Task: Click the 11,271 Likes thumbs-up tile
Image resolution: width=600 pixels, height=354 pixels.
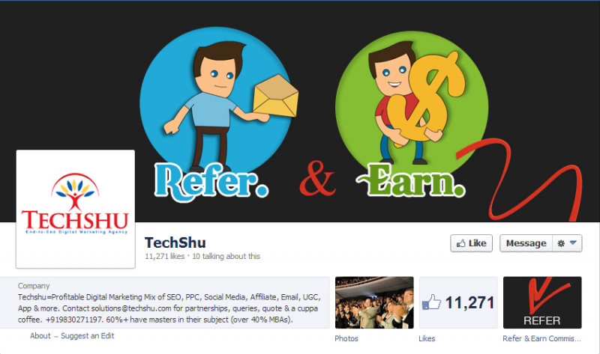Action: tap(458, 302)
